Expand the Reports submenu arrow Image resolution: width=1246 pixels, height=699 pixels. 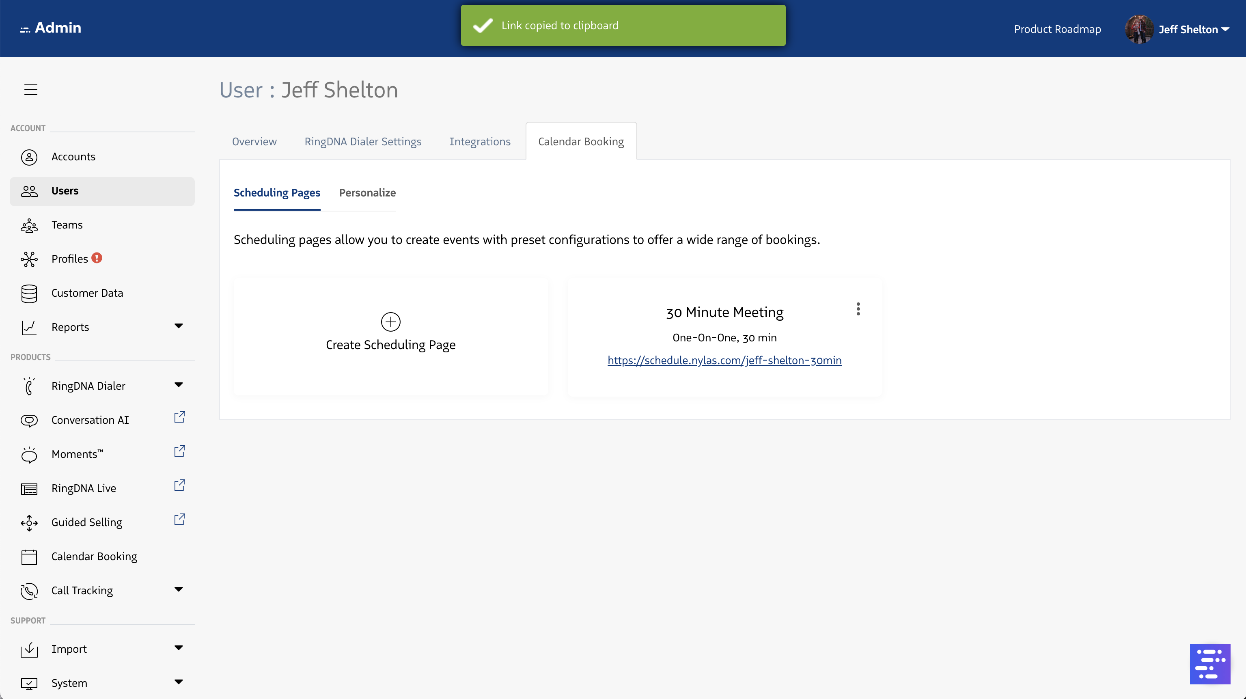pos(179,326)
